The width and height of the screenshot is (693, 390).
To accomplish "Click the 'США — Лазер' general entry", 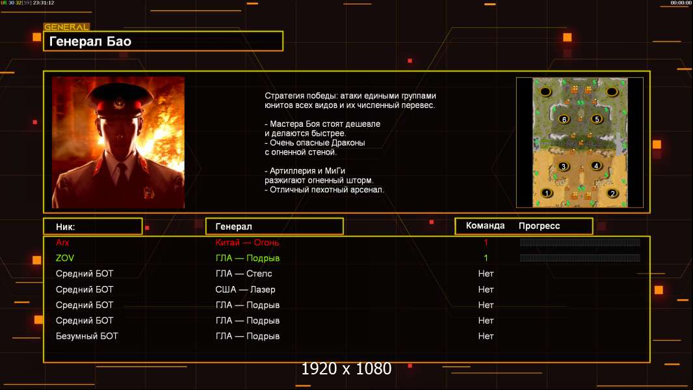I will pos(245,289).
